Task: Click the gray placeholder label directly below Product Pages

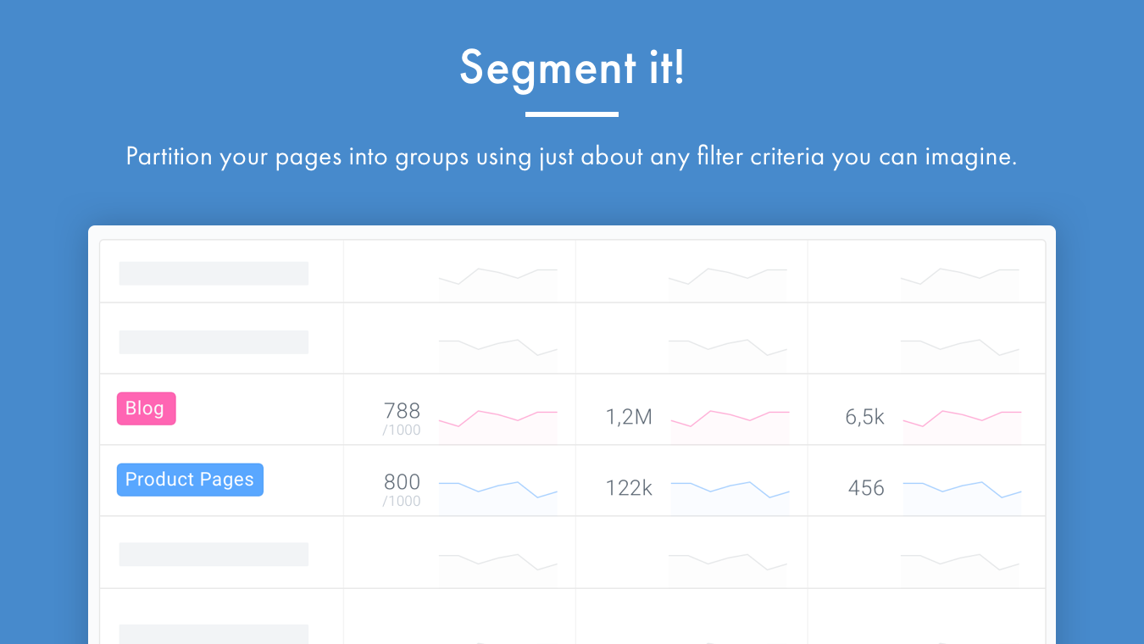Action: coord(214,554)
